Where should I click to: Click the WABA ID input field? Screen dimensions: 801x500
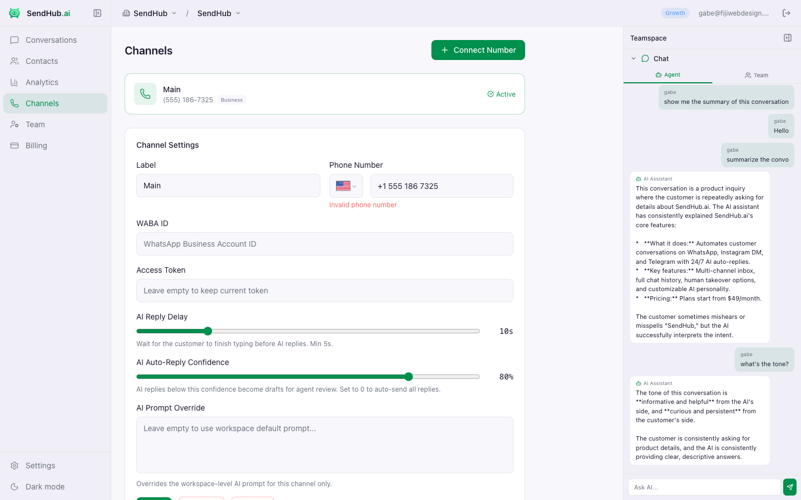click(325, 244)
